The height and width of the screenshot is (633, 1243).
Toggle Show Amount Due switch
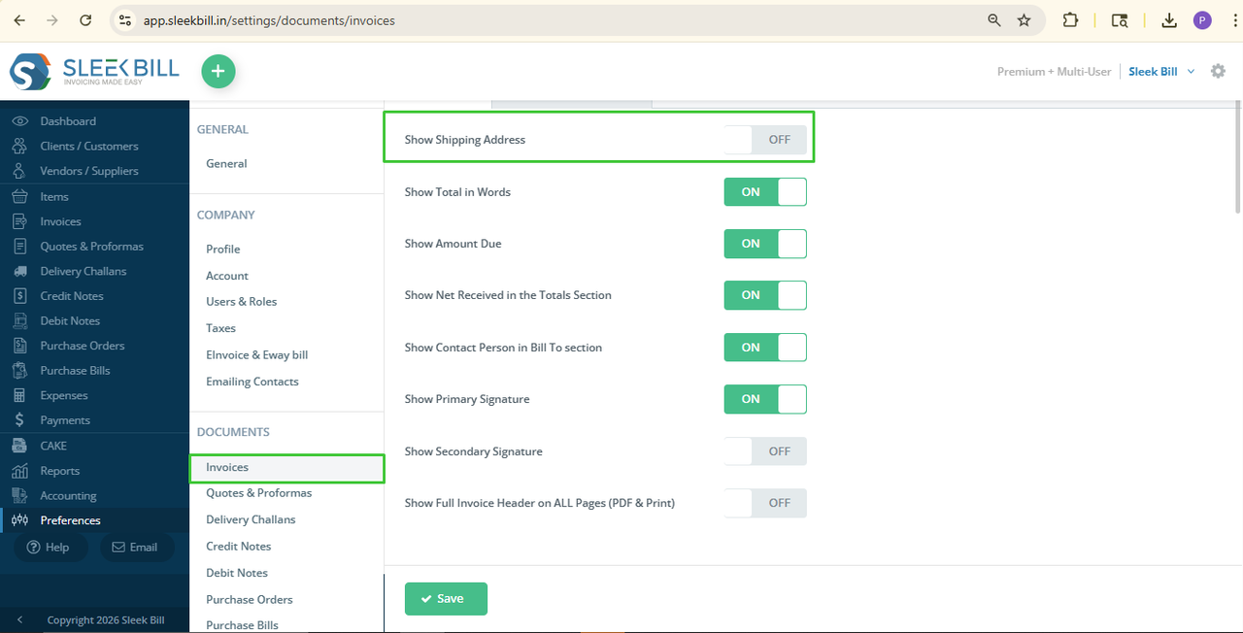pyautogui.click(x=765, y=244)
